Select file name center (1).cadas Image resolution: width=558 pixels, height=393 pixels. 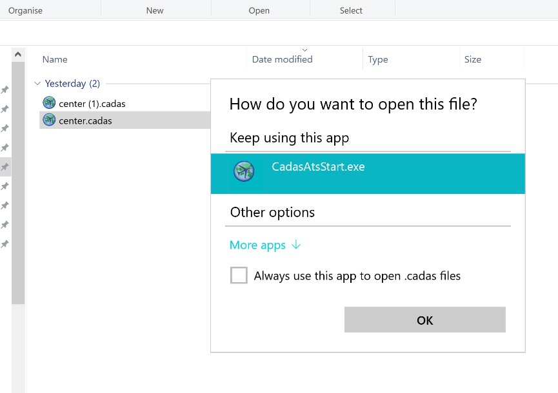coord(92,104)
